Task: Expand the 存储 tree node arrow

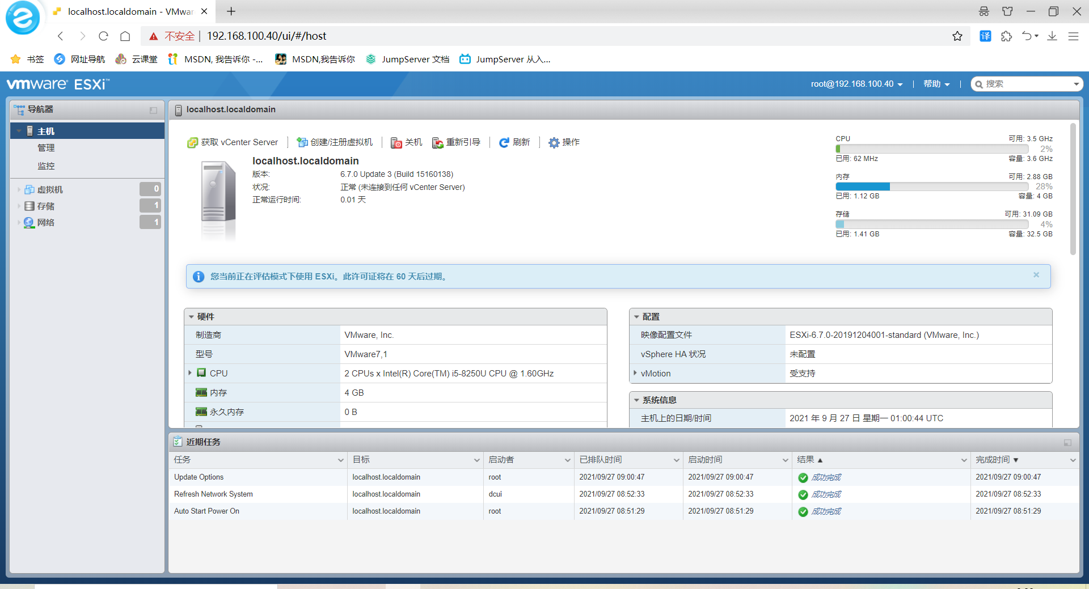Action: coord(19,206)
